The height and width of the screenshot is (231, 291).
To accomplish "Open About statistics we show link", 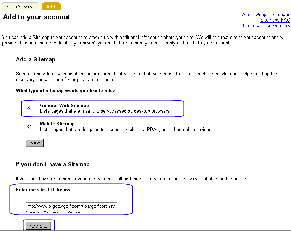I will (265, 26).
